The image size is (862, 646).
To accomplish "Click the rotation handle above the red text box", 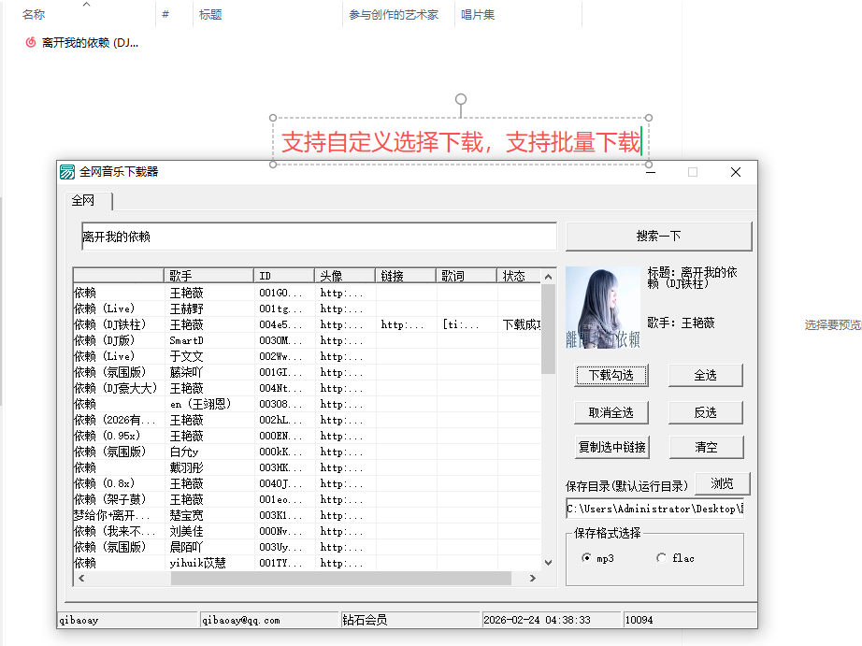I will (x=461, y=99).
